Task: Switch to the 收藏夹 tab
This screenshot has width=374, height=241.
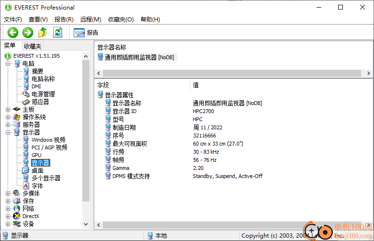Action: point(33,46)
